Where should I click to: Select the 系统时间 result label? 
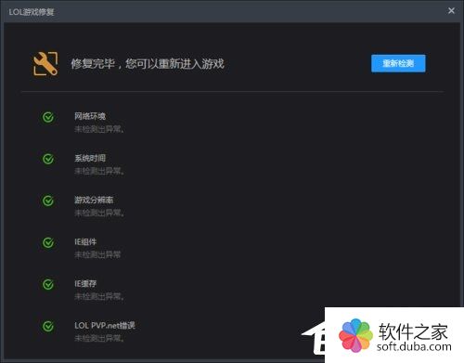[x=90, y=158]
